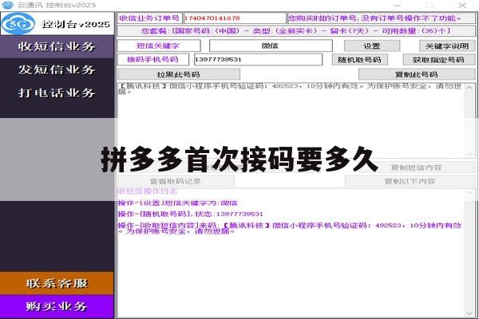Click 复制短信内容 button
This screenshot has height=319, width=479.
[x=417, y=167]
